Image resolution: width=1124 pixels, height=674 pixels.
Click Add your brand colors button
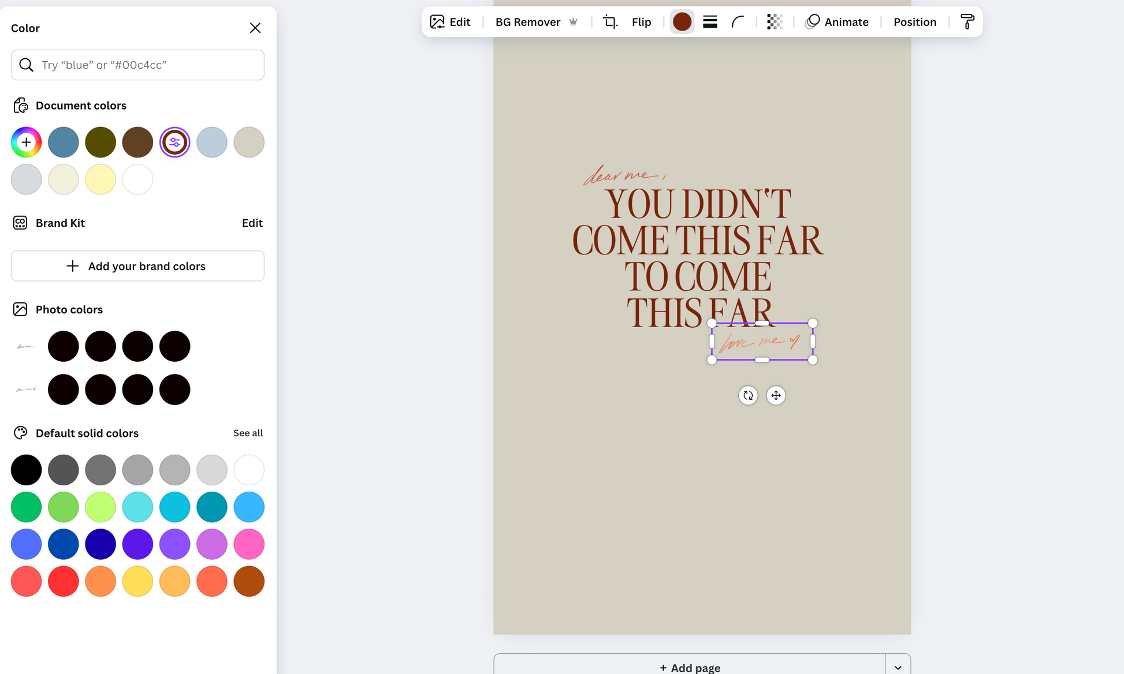(x=137, y=266)
